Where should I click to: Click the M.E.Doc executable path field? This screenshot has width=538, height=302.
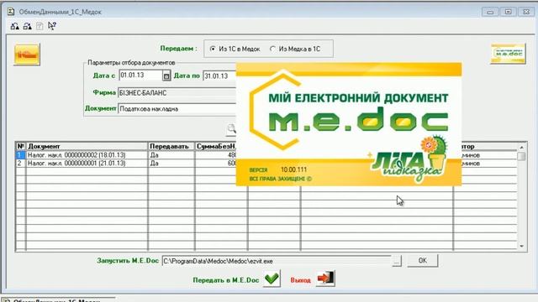click(x=277, y=261)
